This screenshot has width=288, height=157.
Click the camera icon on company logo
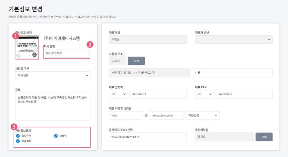[35, 55]
